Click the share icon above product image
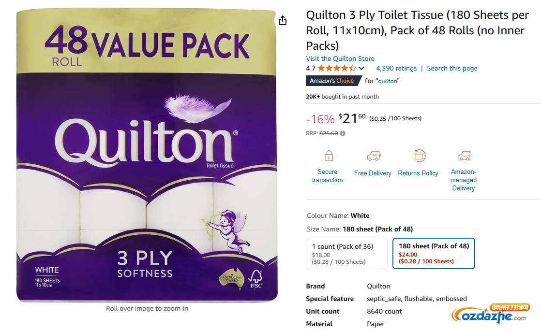Screen dimensions: 541x330 click(283, 21)
